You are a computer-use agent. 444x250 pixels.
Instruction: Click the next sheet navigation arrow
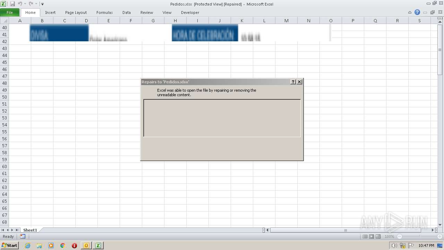(x=12, y=230)
